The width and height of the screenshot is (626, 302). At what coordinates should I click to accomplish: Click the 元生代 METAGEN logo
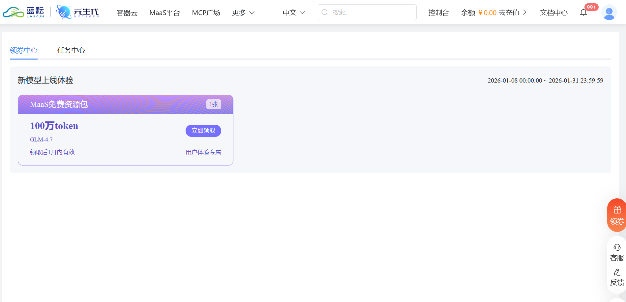(77, 12)
